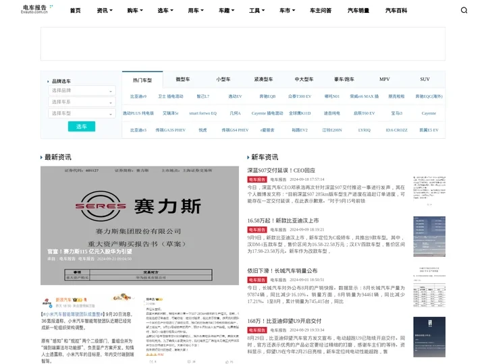Image resolution: width=486 pixels, height=364 pixels.
Task: Open the 选择车型 dropdown
Action: point(82,113)
